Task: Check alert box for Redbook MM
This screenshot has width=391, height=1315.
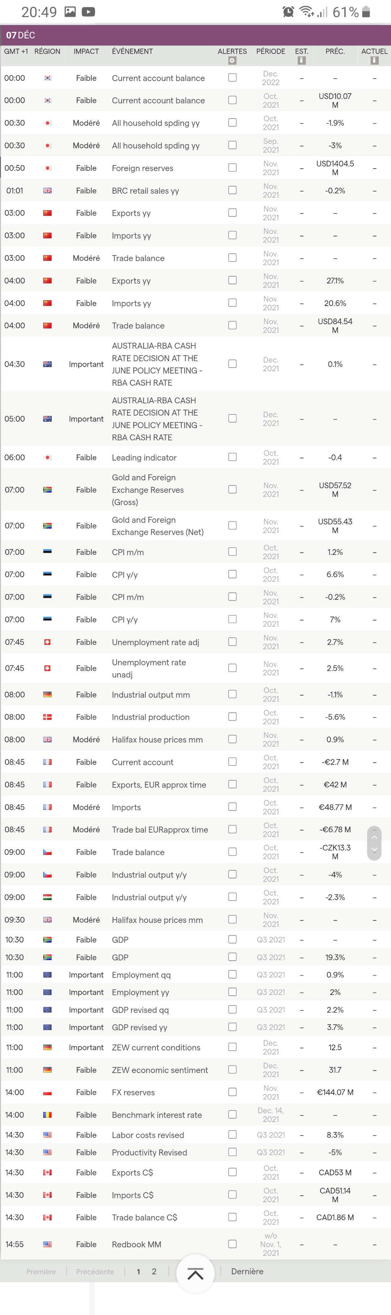Action: tap(232, 1244)
